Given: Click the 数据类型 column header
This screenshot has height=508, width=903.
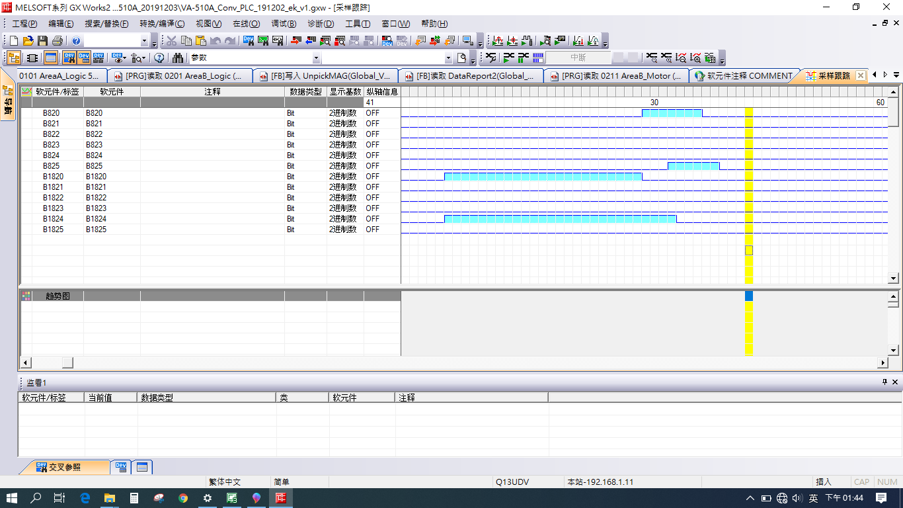Looking at the screenshot, I should 305,92.
